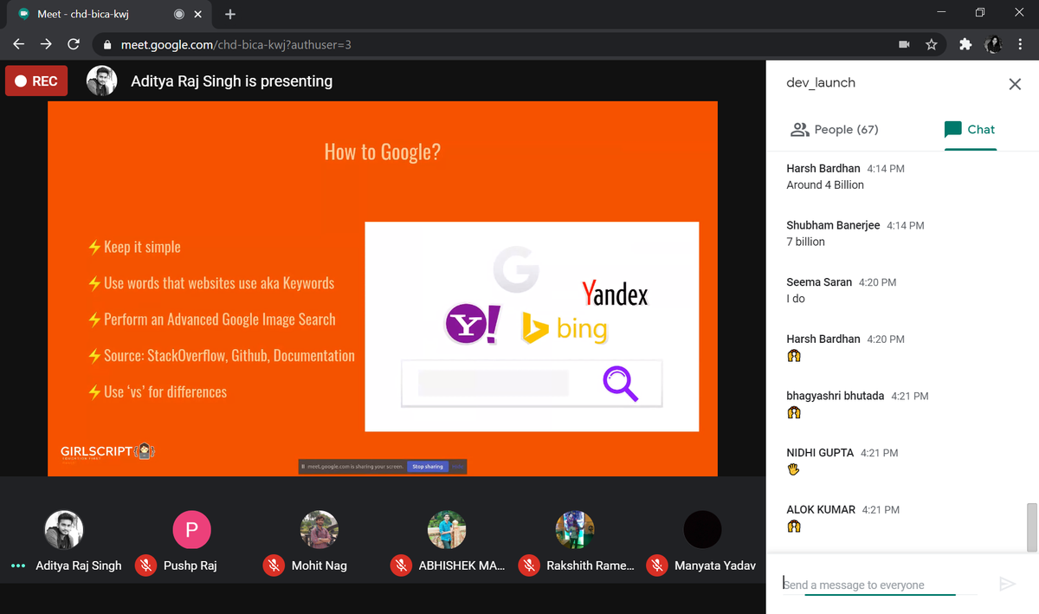
Task: Click the GIRLSCRIPT logo on the slide
Action: pyautogui.click(x=107, y=451)
